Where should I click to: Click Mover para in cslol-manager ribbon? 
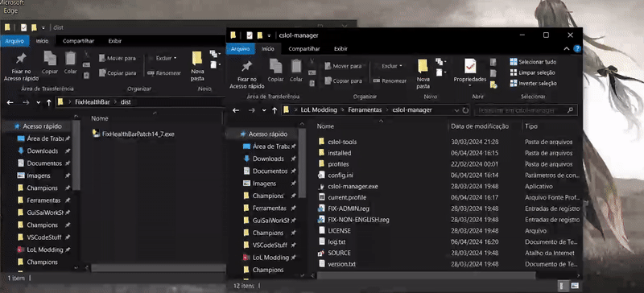pyautogui.click(x=344, y=66)
